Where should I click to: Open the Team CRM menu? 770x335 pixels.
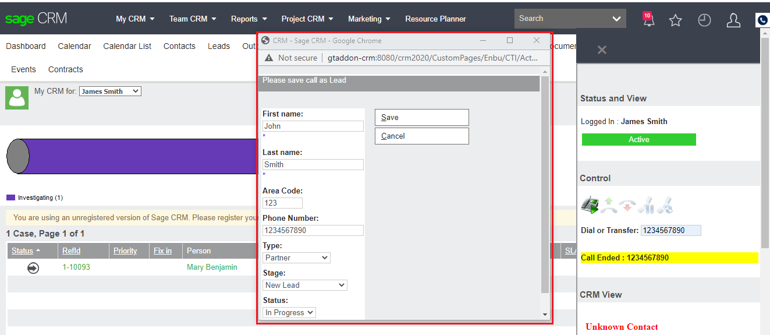[193, 19]
